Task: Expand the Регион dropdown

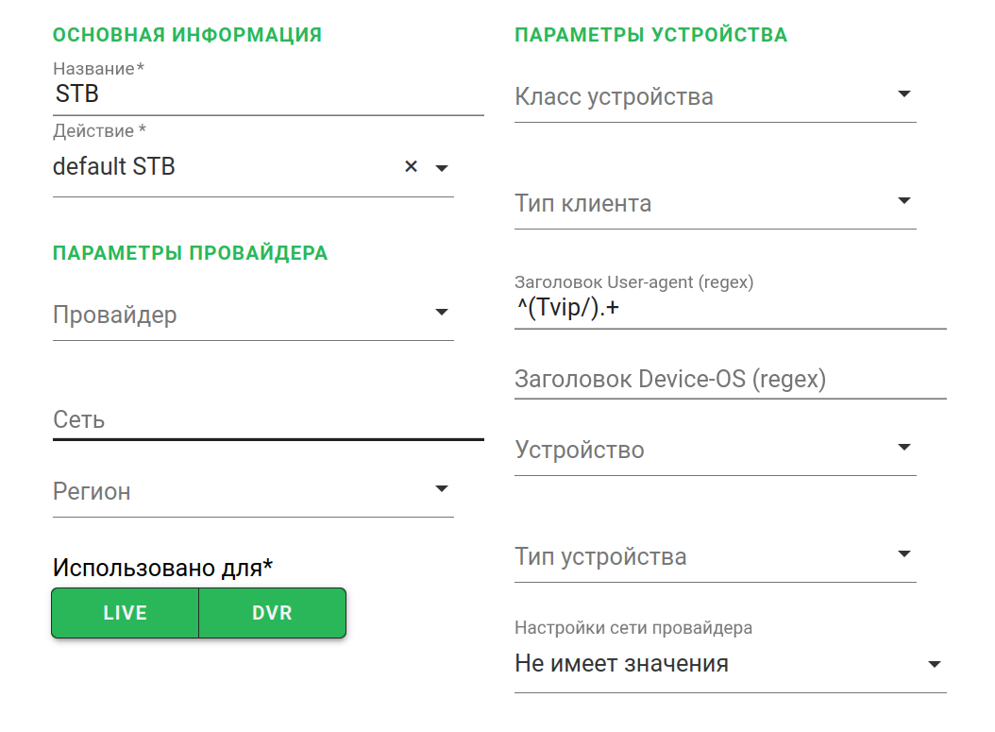Action: click(441, 489)
